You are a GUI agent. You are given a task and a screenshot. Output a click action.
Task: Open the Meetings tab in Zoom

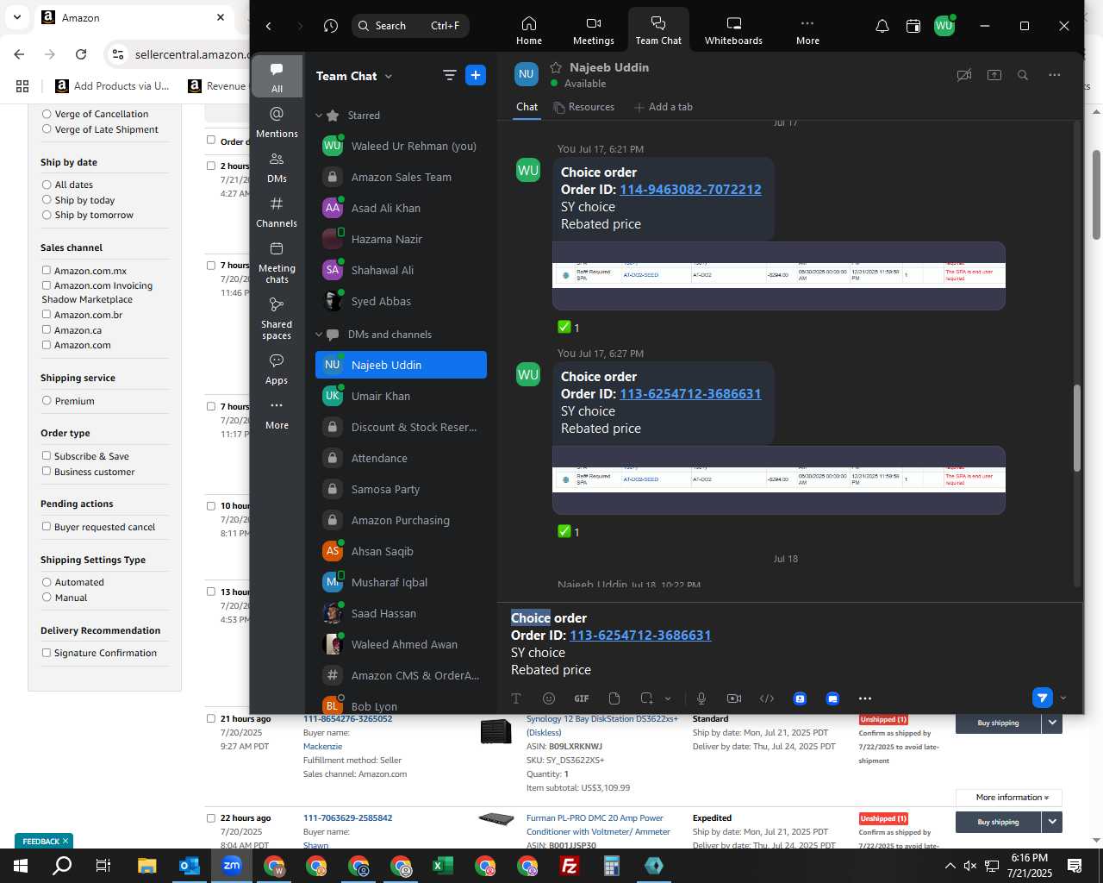594,30
